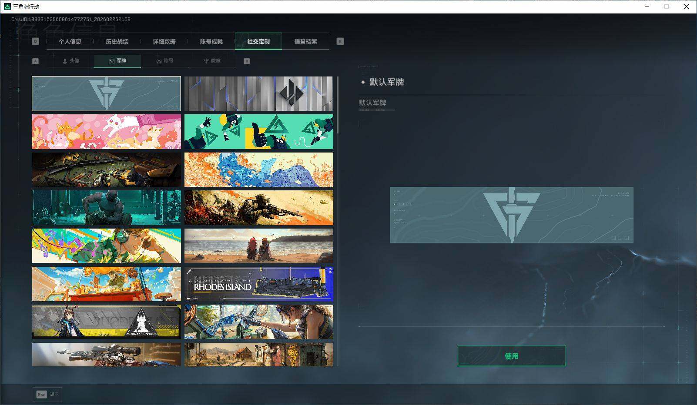
Task: Select the Rhodes Island anime girl dog tag
Action: (107, 322)
